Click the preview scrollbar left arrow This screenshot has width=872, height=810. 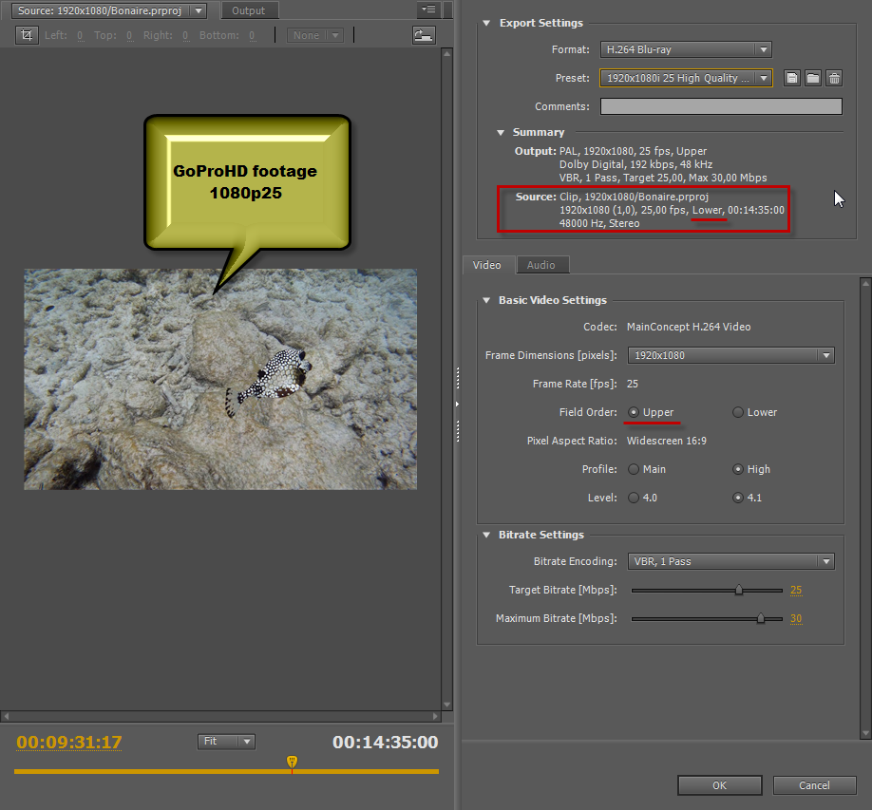pos(6,715)
